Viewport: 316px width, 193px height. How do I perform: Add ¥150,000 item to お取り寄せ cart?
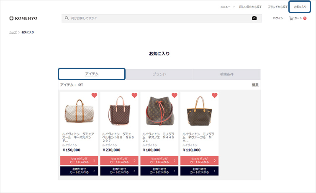click(79, 171)
